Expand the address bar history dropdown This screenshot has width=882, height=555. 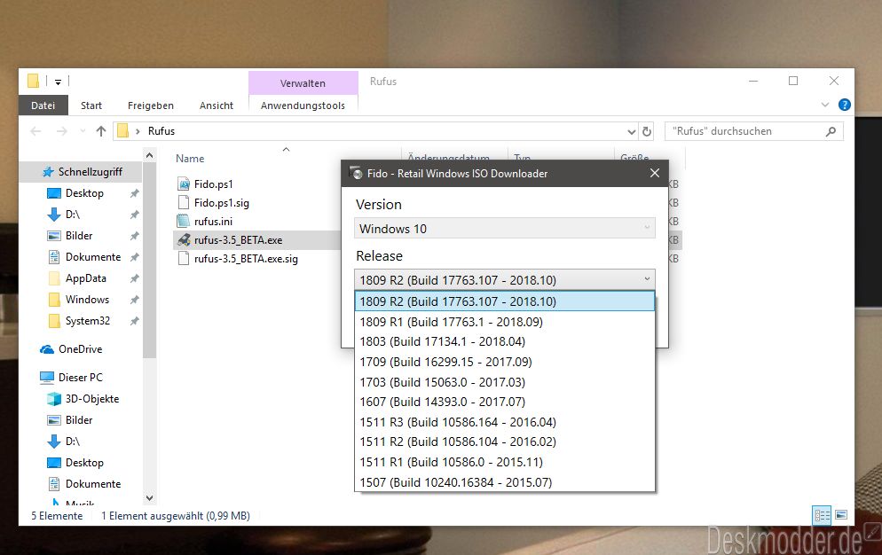coord(631,131)
